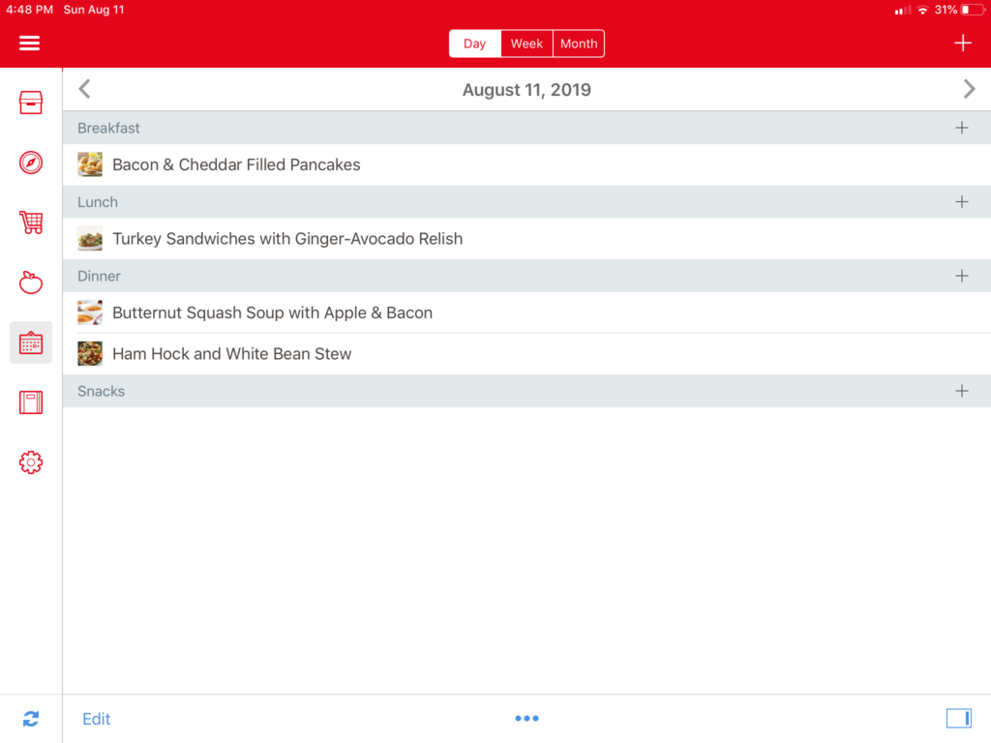
Task: Open the compass browser icon
Action: coord(31,163)
